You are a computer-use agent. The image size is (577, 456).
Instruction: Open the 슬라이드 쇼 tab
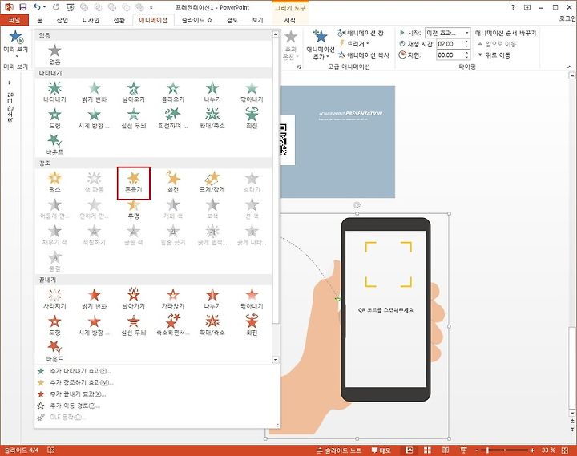pyautogui.click(x=197, y=20)
